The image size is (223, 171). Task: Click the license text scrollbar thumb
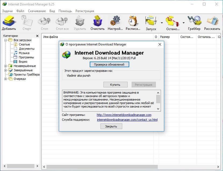(158, 99)
